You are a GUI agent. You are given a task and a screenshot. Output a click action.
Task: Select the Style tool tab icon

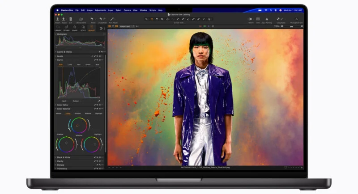point(83,27)
